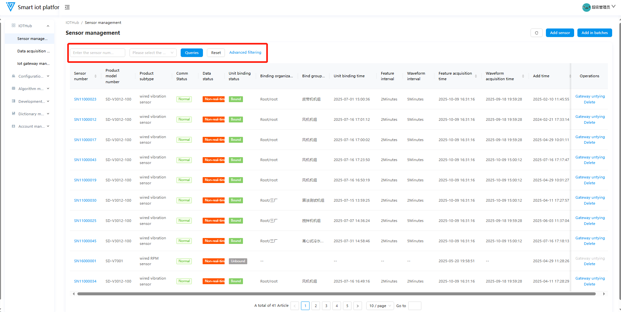Screen dimensions: 621x312
Task: Click the refresh icon button
Action: [x=536, y=33]
